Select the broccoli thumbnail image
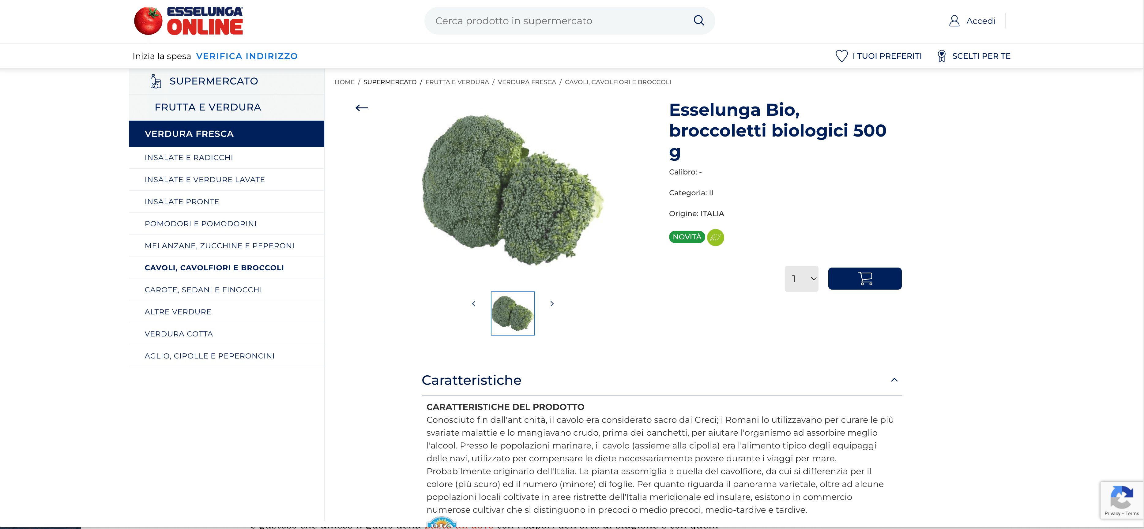Screen dimensions: 1144x529 point(513,313)
